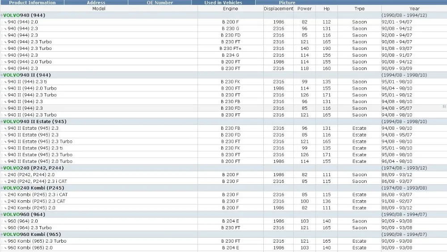Click the year cell 91/08 - 93/07
The height and width of the screenshot is (252, 447).
pyautogui.click(x=397, y=49)
